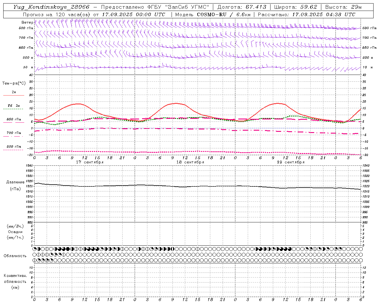378x302 pixels.
Task: Click the '(мм/1ч.)' precipitation unit label
Action: [15, 237]
